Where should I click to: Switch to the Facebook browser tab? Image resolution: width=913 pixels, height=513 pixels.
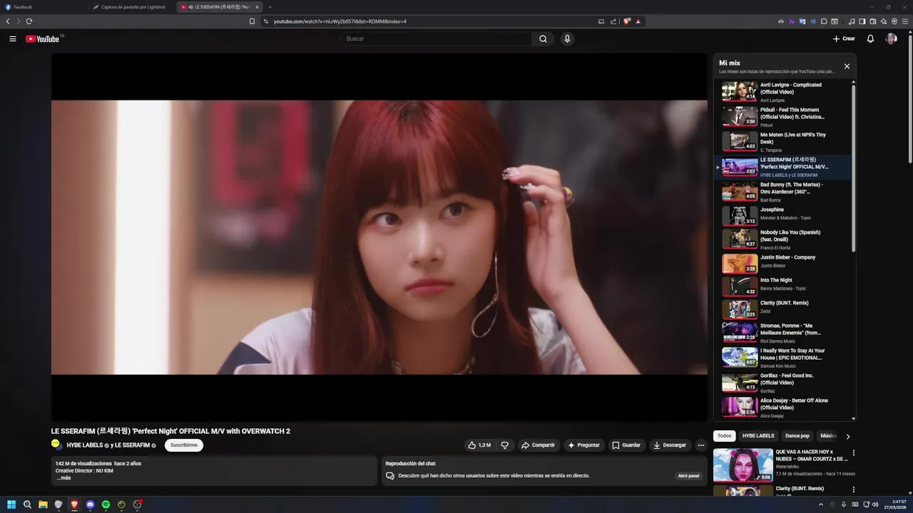coord(43,7)
